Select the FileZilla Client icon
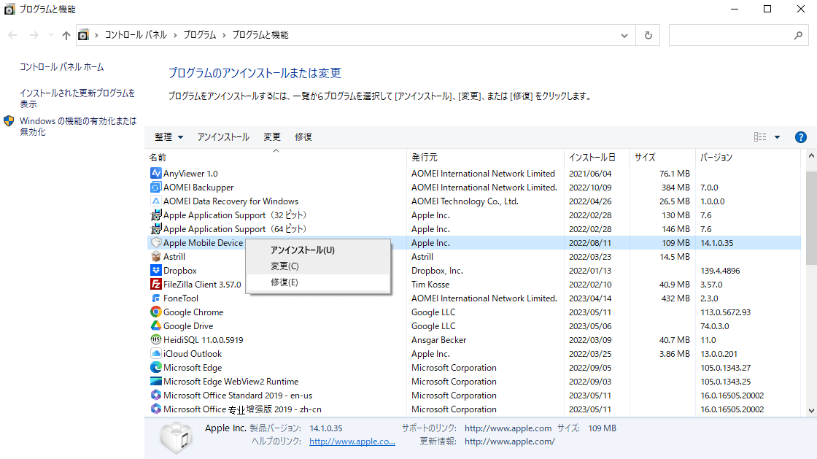817x459 pixels. [155, 285]
